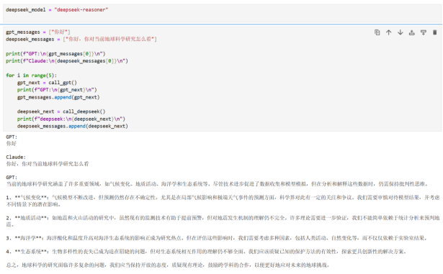Delete the active cell with the trash icon

point(435,32)
